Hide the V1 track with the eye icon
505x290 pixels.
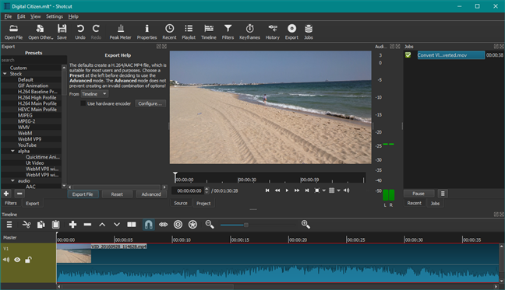pyautogui.click(x=17, y=260)
